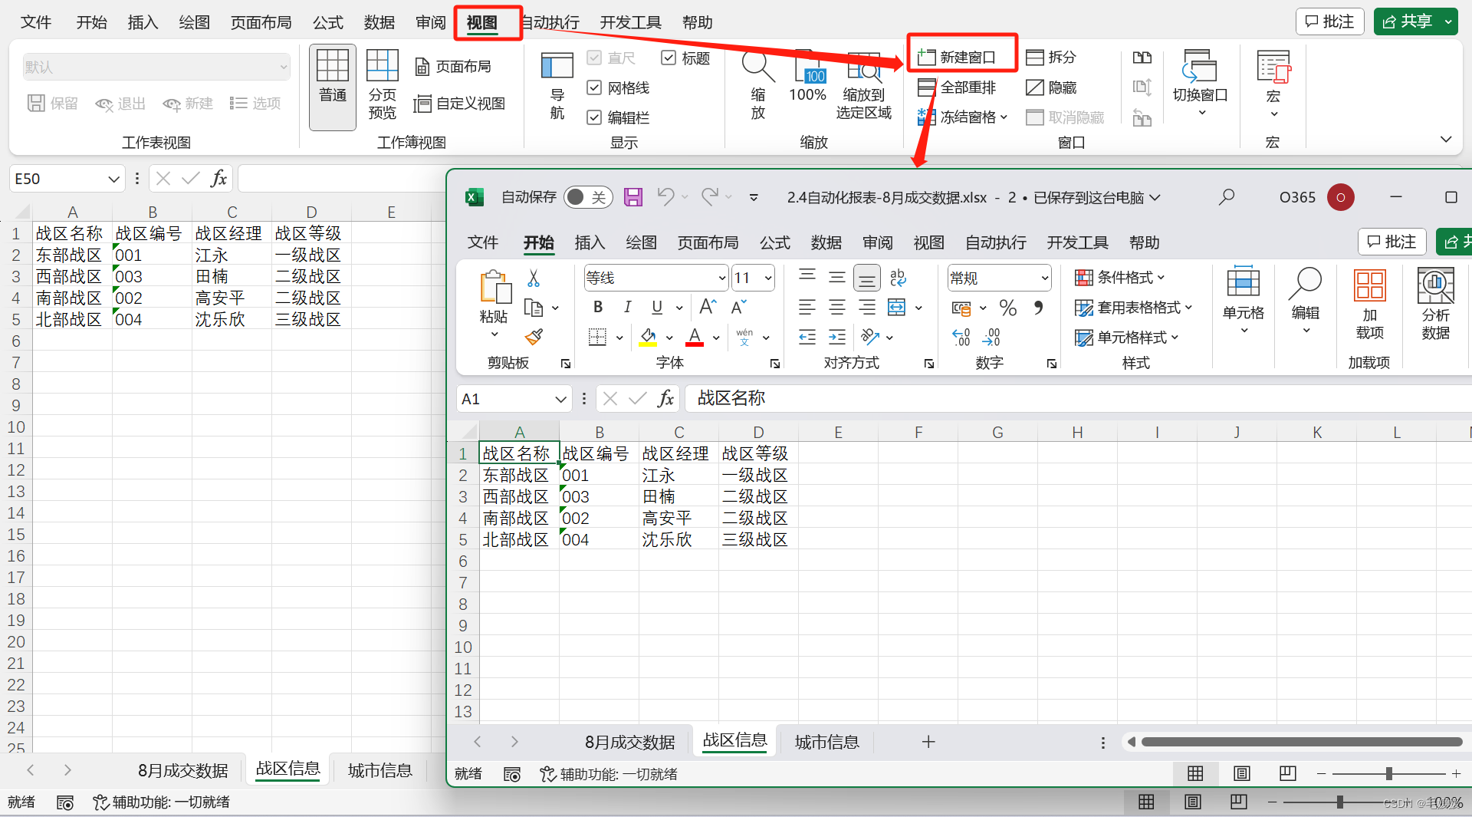
Task: Open the View tab in back window
Action: (x=482, y=22)
